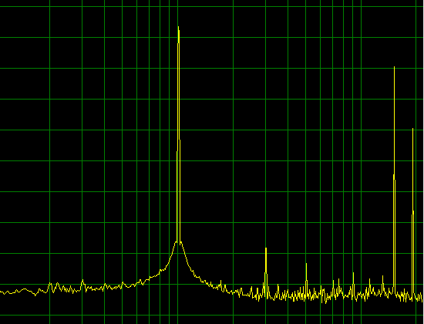Click the deepest downward dip in the noise floor
Screen dimensions: 424x324
325,302
